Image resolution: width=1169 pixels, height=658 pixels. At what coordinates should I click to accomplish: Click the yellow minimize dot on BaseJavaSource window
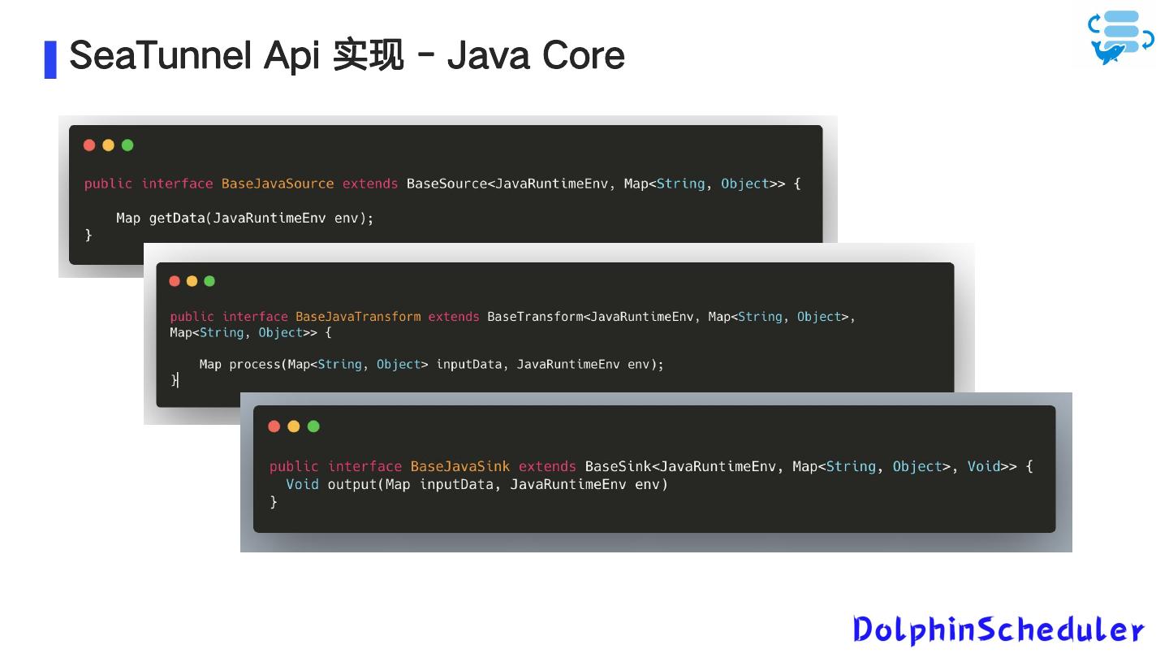108,145
